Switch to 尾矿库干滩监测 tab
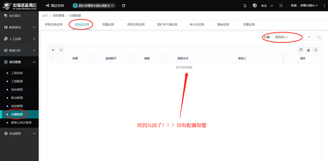The height and width of the screenshot is (161, 328). pyautogui.click(x=167, y=25)
